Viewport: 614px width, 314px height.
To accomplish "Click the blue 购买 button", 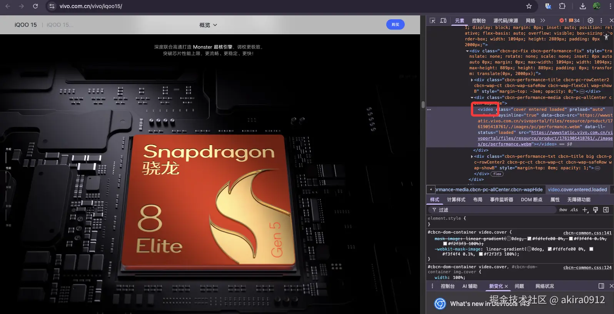I will pos(395,25).
